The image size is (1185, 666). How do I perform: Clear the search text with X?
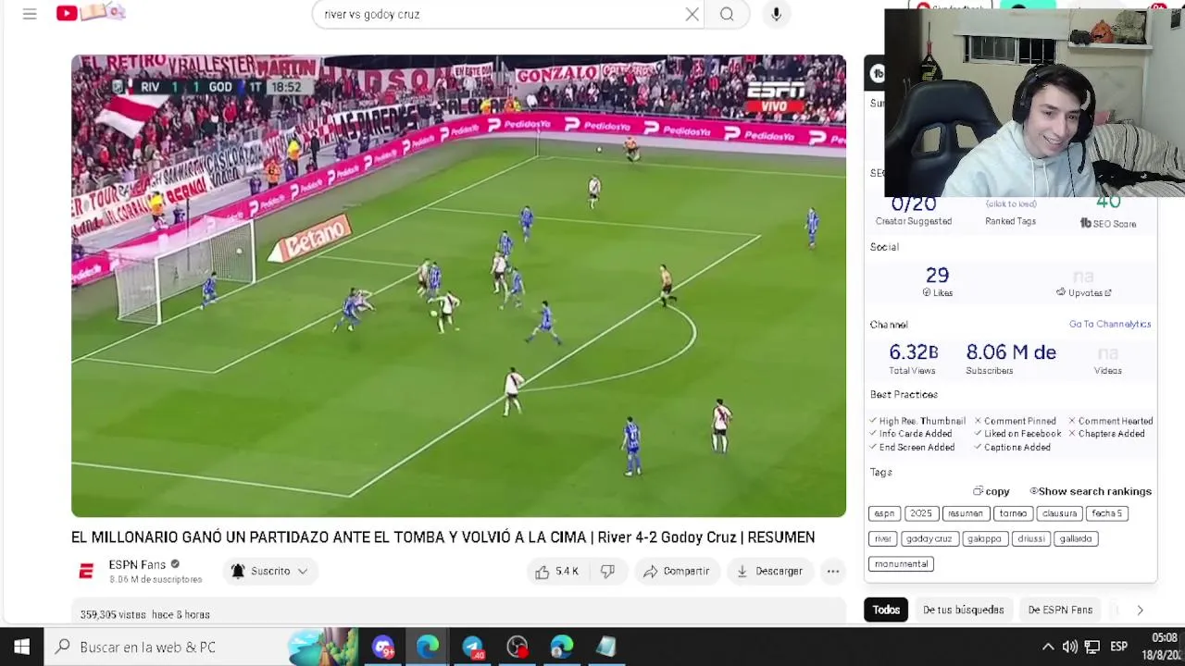click(x=692, y=14)
